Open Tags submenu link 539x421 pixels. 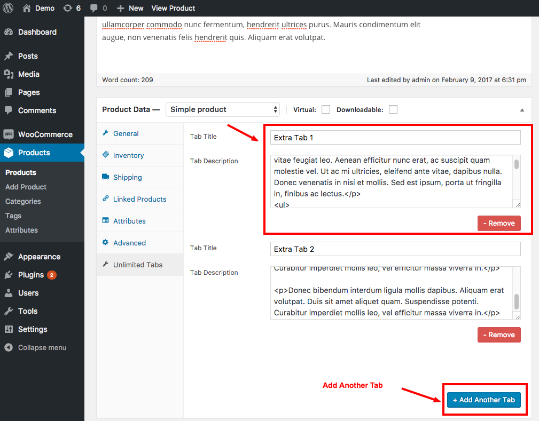click(13, 216)
